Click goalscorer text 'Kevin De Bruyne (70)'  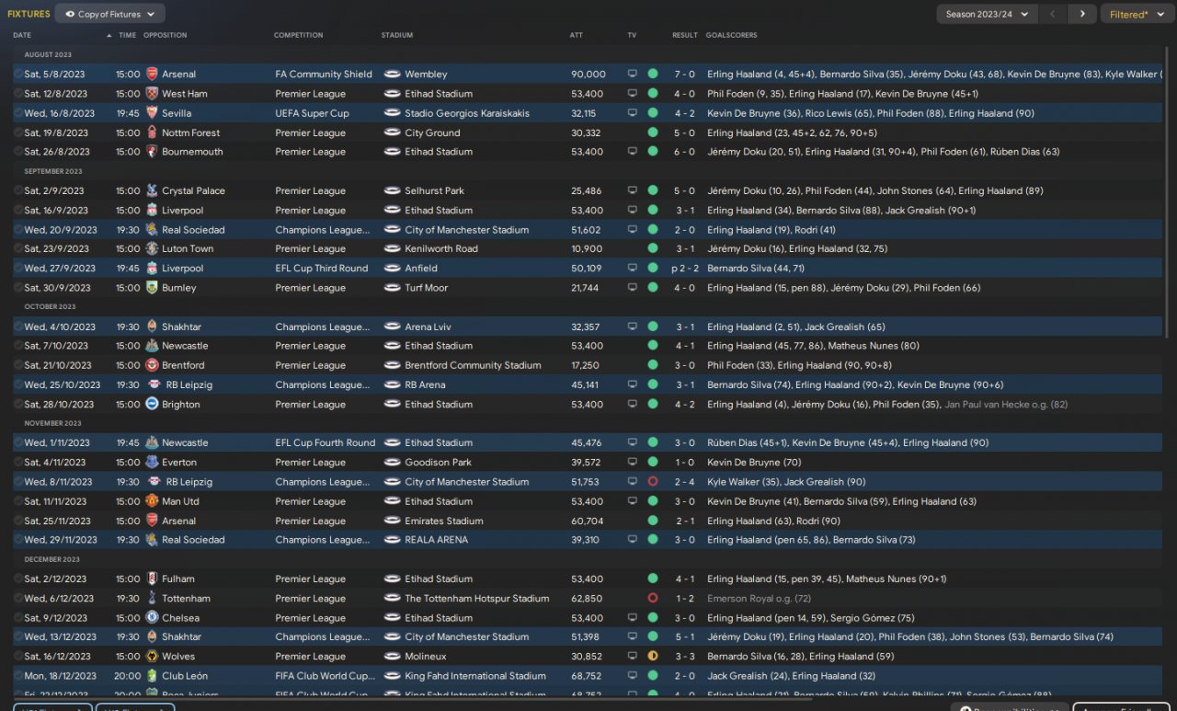(x=754, y=463)
